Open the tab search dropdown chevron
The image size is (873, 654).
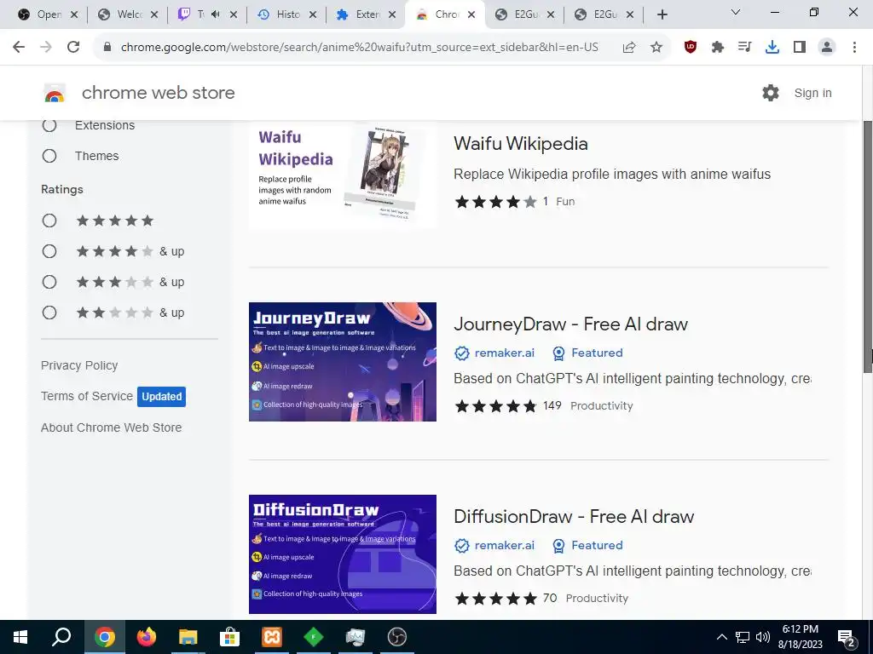[x=736, y=12]
